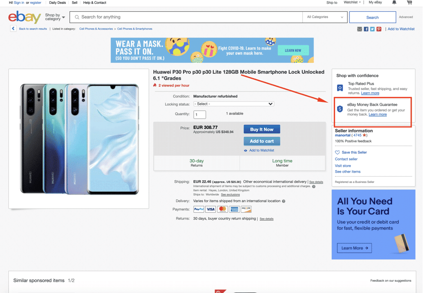Click Learn more under Top Rated Plus
The width and height of the screenshot is (423, 293).
click(x=370, y=93)
